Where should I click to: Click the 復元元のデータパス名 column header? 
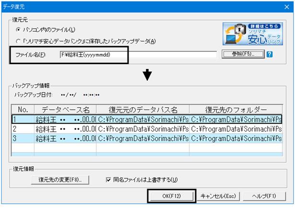click(x=143, y=110)
